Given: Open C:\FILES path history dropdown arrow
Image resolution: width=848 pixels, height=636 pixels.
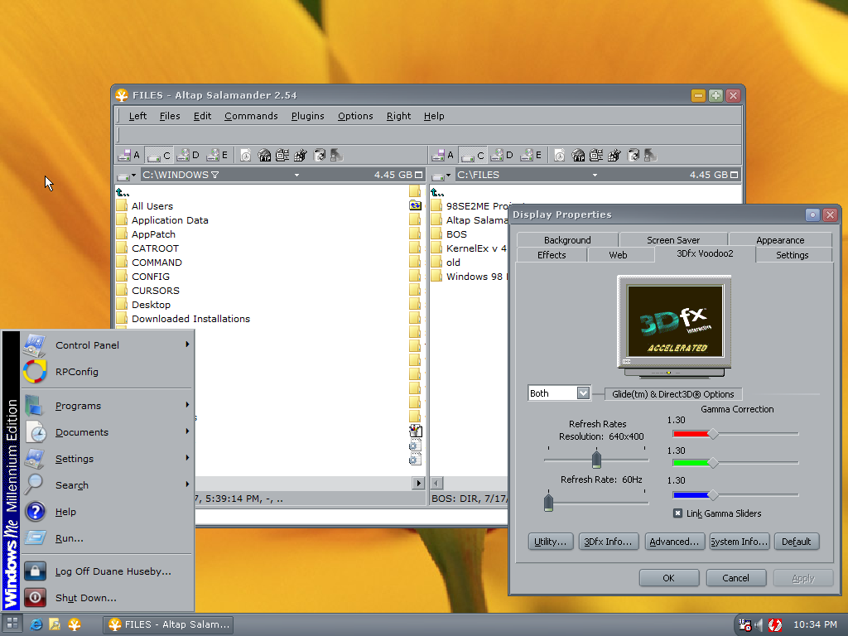Looking at the screenshot, I should (x=595, y=176).
